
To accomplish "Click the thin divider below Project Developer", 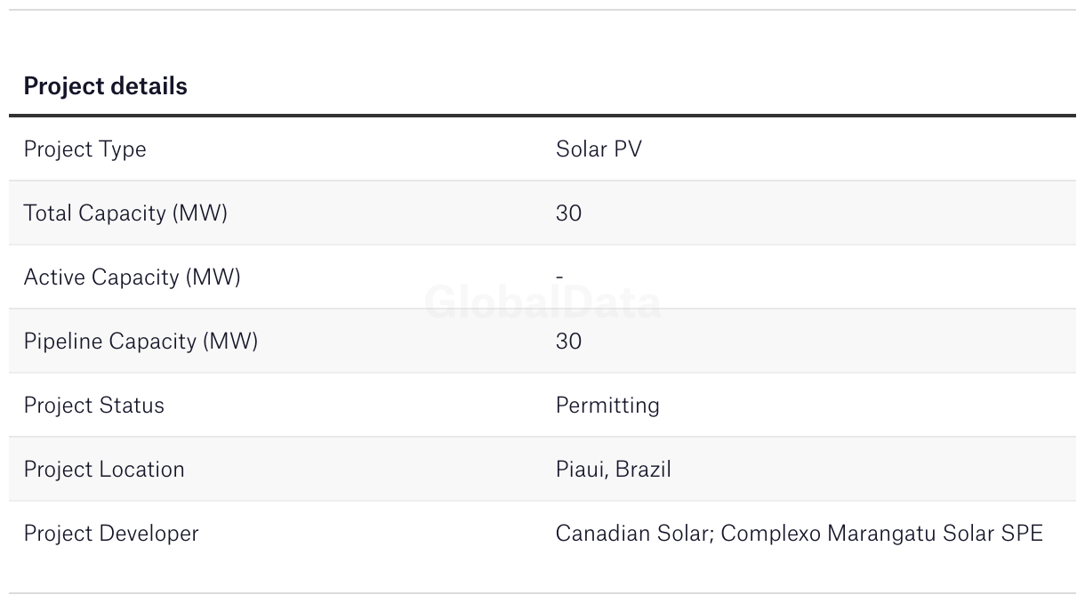I will point(542,593).
